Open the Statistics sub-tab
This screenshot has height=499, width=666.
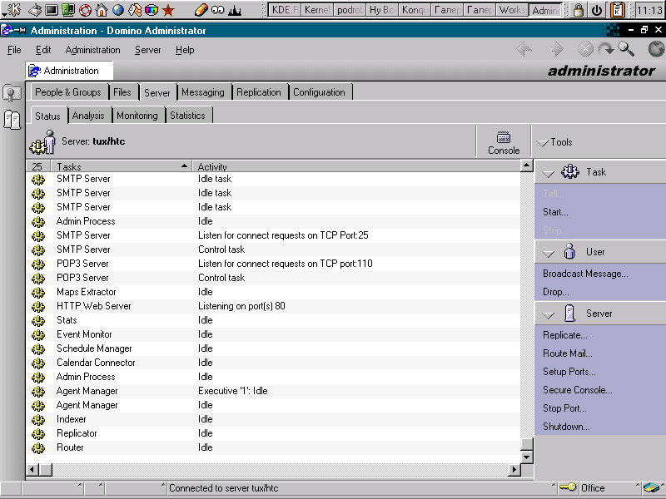187,116
